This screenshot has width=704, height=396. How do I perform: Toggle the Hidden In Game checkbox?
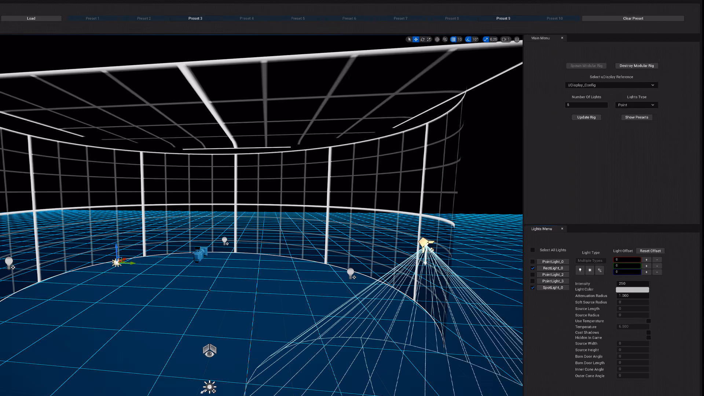pyautogui.click(x=648, y=338)
